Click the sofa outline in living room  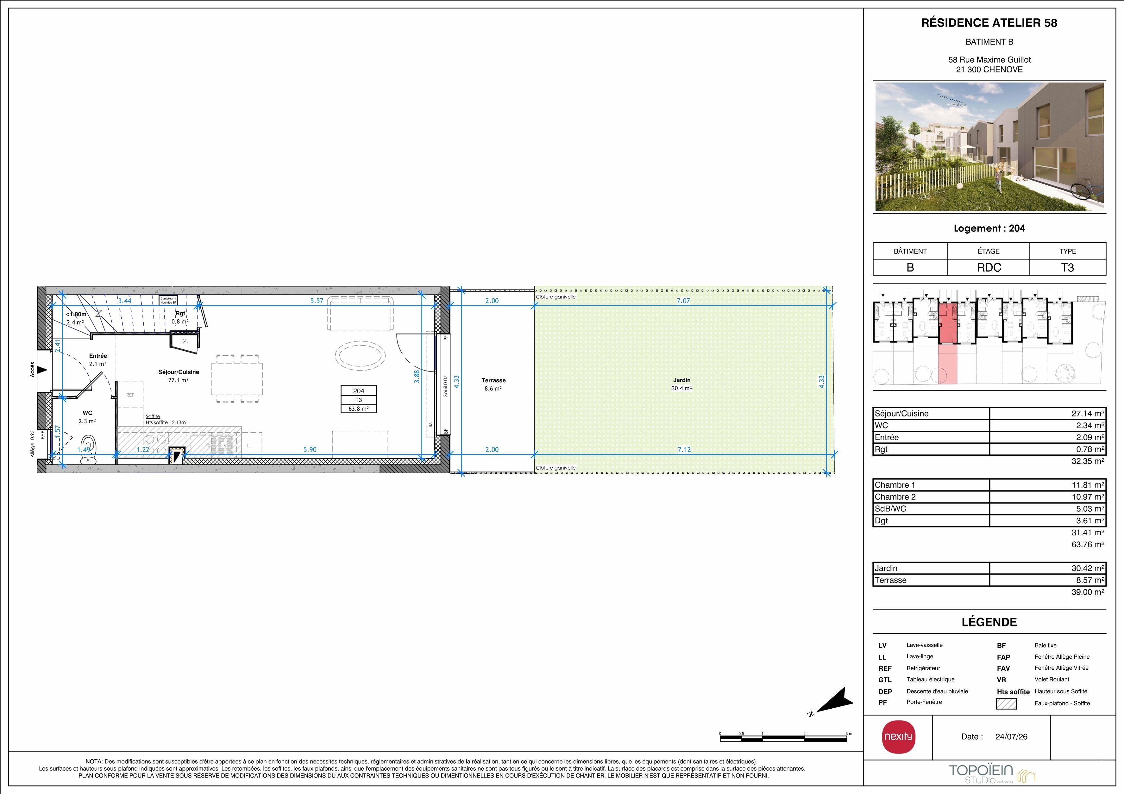point(360,313)
